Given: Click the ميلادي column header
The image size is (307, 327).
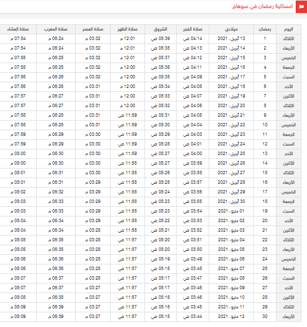Looking at the screenshot, I should tap(231, 29).
